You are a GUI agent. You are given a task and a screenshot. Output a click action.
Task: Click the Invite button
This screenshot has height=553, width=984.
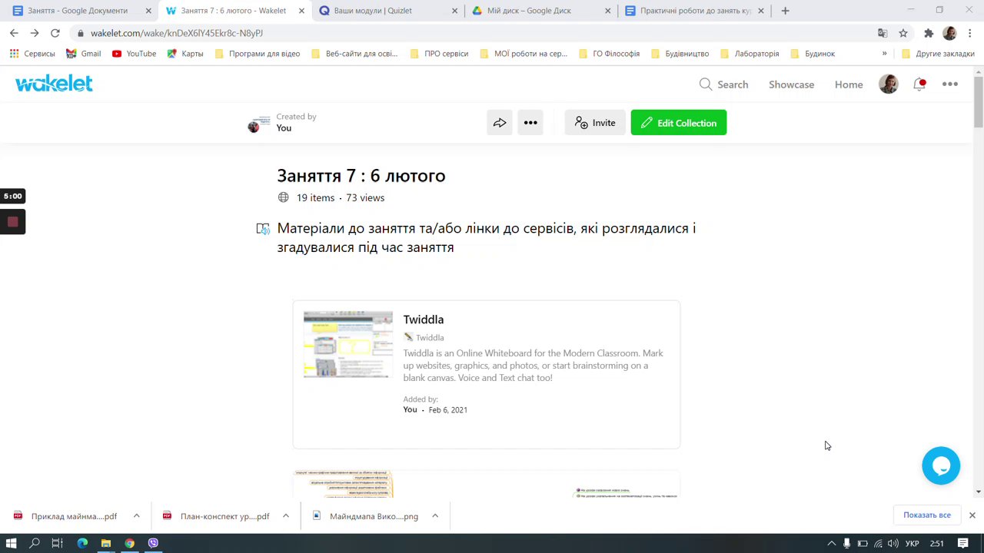(595, 123)
